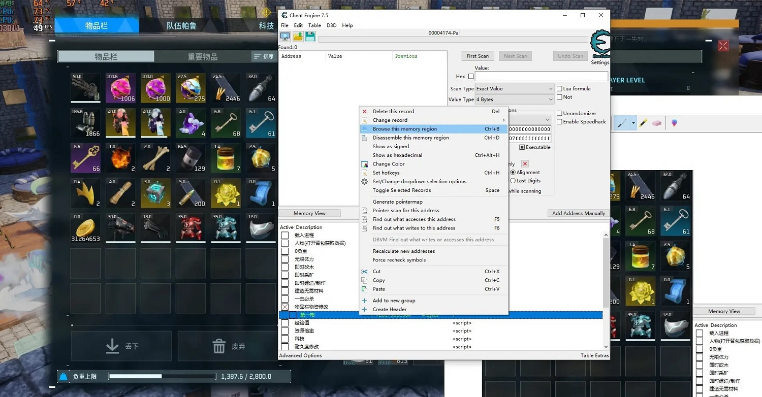Open the Value Type dropdown

[514, 100]
